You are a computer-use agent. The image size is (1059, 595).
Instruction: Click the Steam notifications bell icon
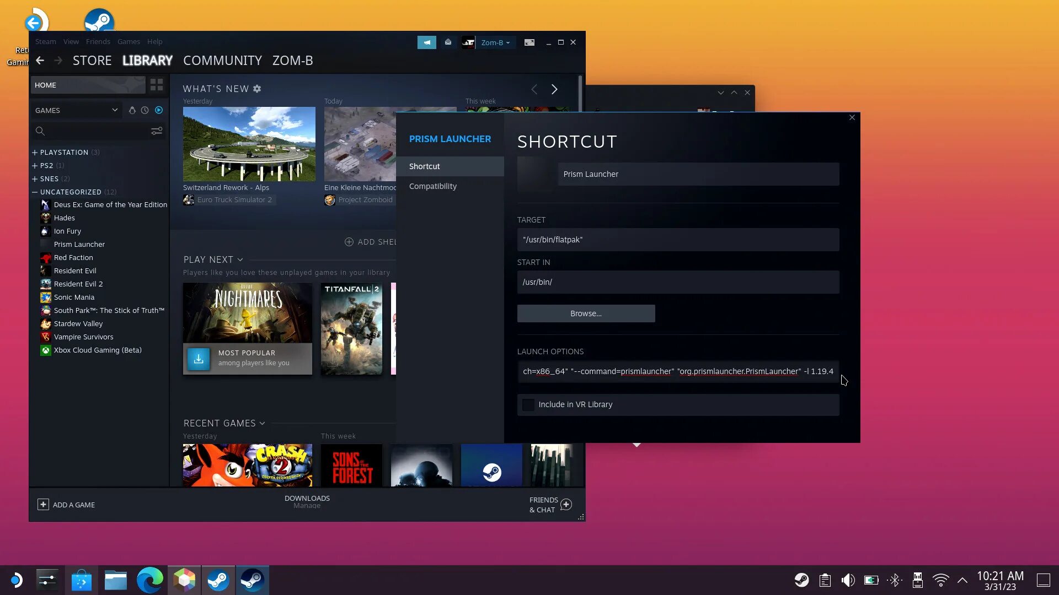point(448,42)
